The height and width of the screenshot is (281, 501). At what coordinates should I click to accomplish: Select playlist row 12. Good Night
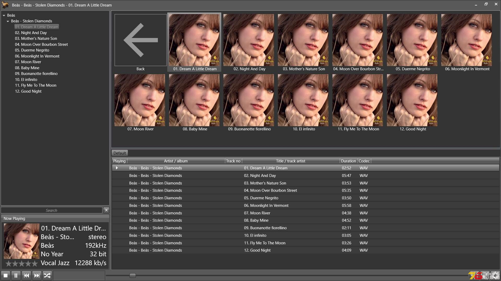306,250
